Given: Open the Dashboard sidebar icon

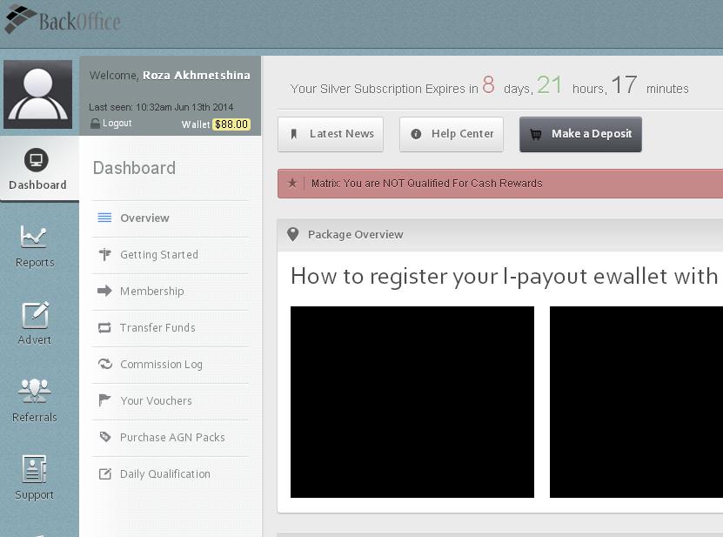Looking at the screenshot, I should pyautogui.click(x=36, y=160).
